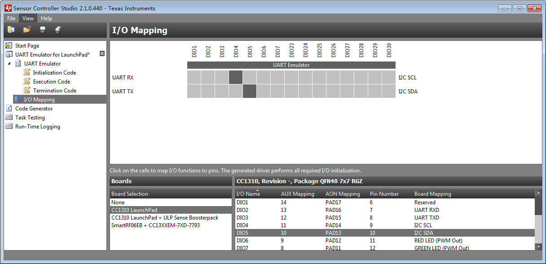Select None in Board Selection

point(171,202)
